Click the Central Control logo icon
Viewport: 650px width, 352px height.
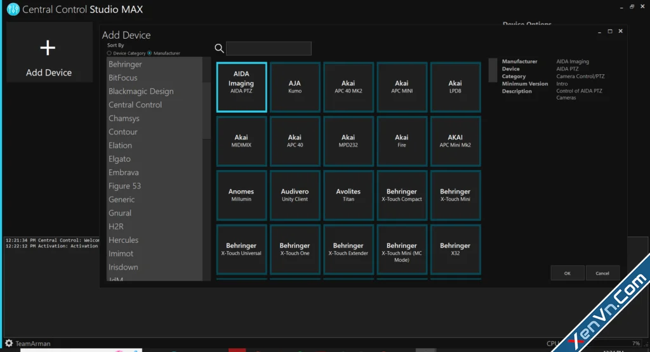tap(13, 9)
